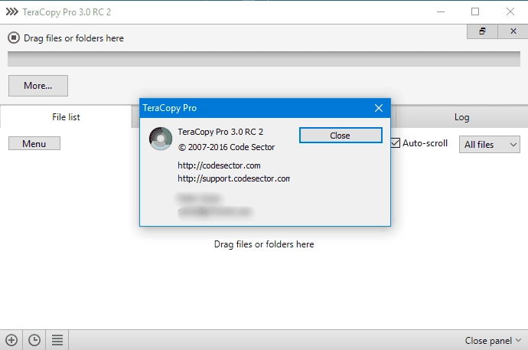Image resolution: width=528 pixels, height=350 pixels.
Task: Open the Menu button
Action: pyautogui.click(x=34, y=143)
